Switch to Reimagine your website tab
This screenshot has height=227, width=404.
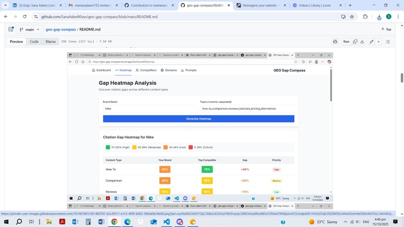(x=261, y=5)
